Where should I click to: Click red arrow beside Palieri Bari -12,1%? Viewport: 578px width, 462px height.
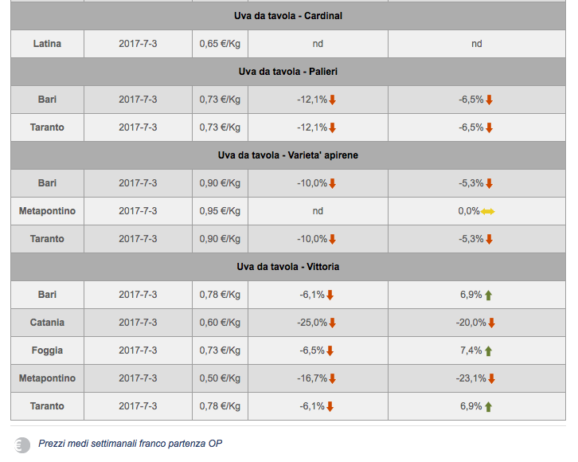point(332,100)
